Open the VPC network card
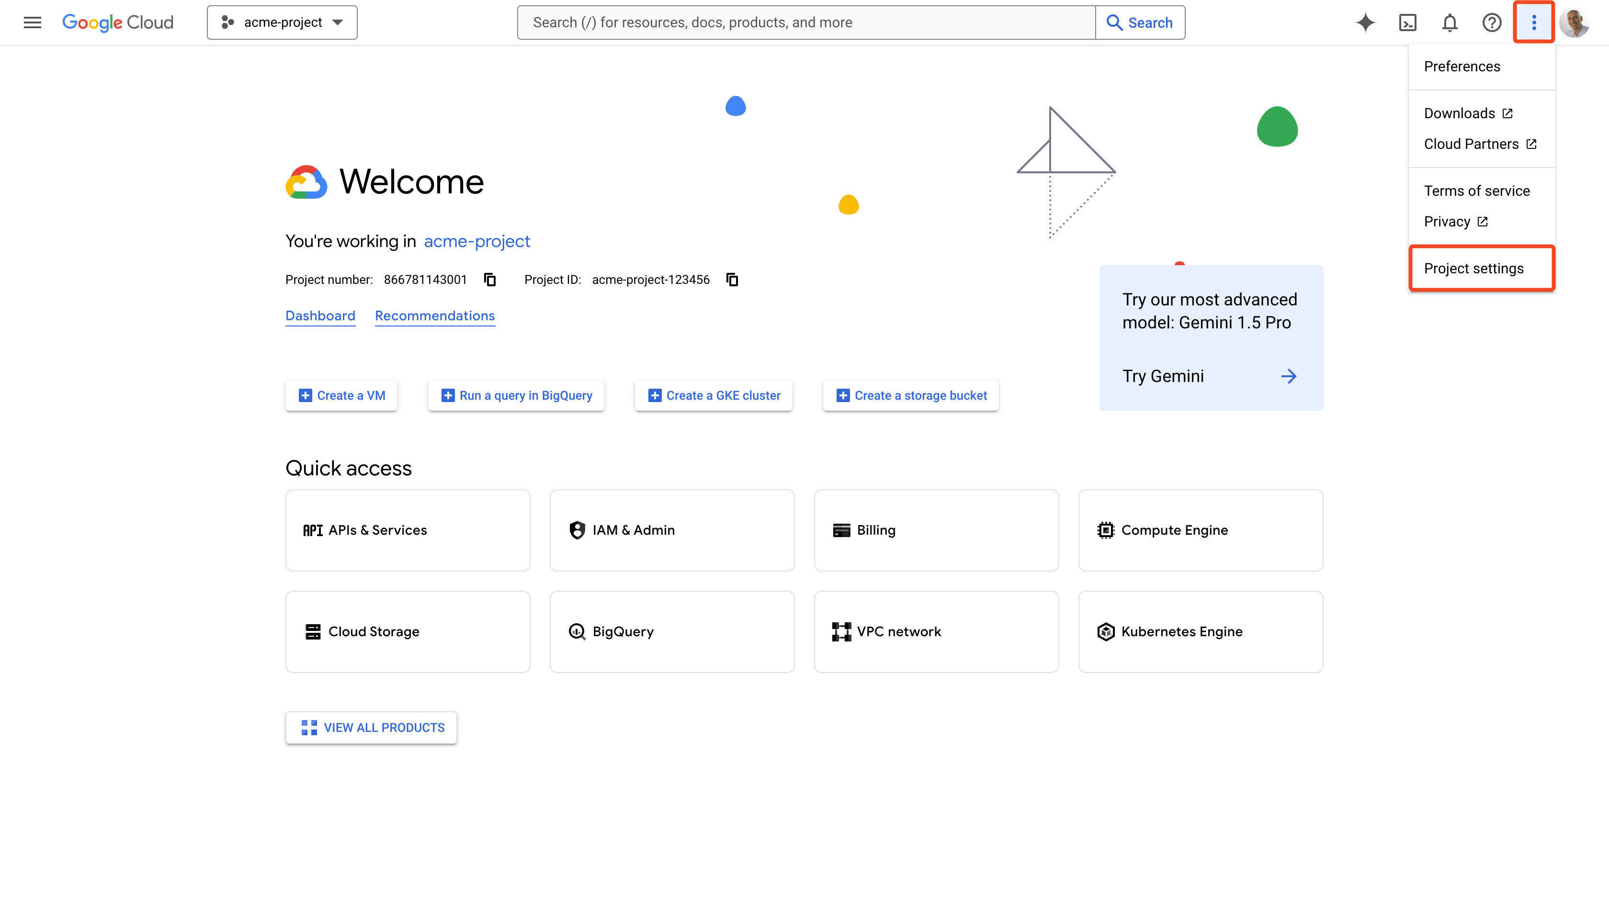This screenshot has width=1609, height=921. pos(936,632)
